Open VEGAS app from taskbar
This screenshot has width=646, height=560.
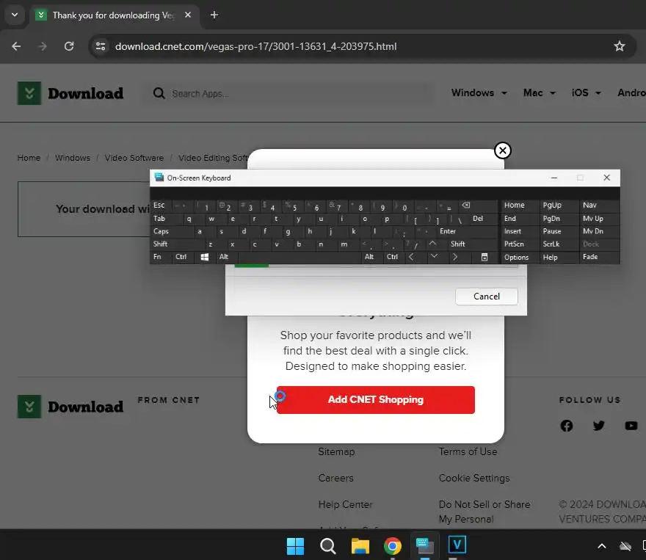pos(457,545)
